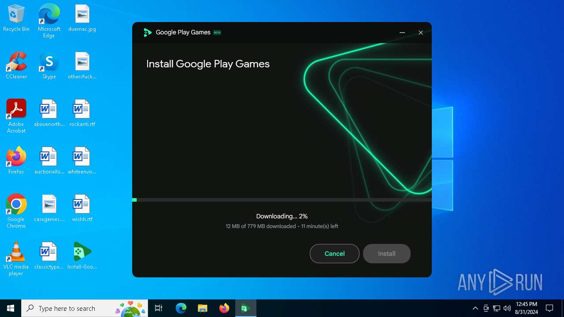The height and width of the screenshot is (317, 564).
Task: Open Microsoft Edge from the taskbar
Action: pos(181,308)
